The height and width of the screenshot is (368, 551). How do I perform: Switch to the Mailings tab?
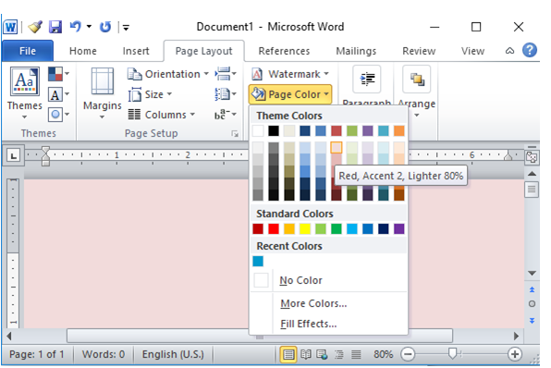[x=356, y=51]
